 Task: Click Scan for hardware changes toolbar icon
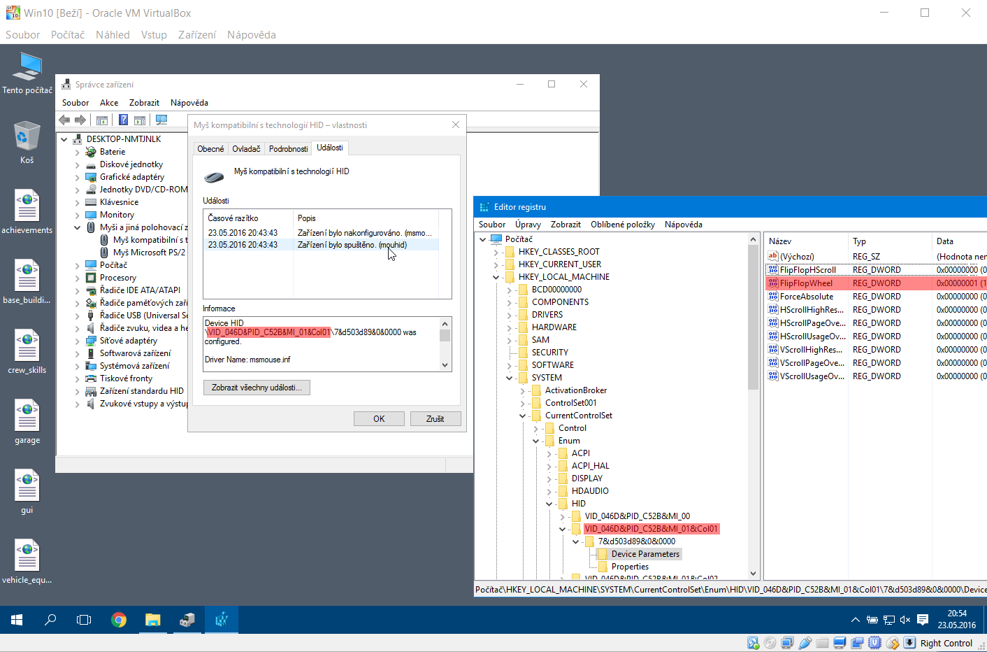click(x=161, y=120)
